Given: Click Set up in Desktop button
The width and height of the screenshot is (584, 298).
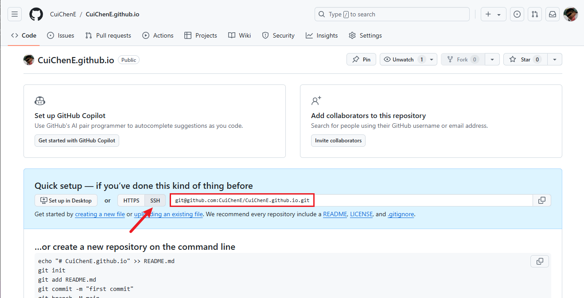Looking at the screenshot, I should pos(66,200).
